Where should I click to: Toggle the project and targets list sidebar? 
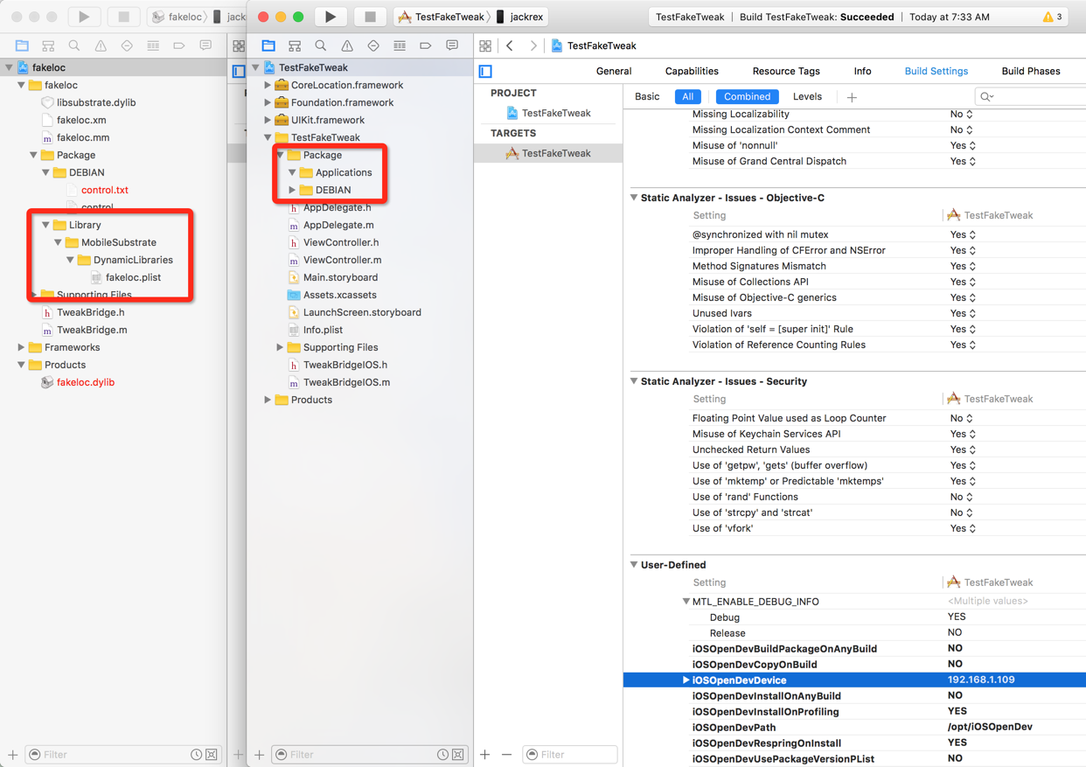point(485,72)
